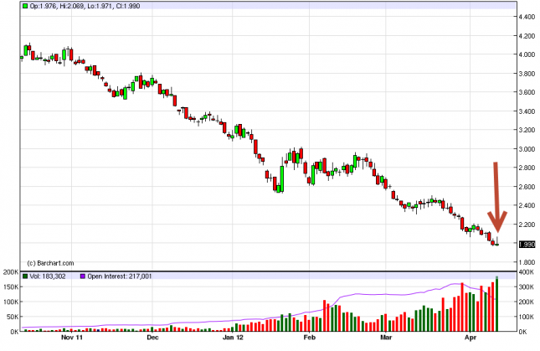Click the green OHLC legend square
The image size is (540, 351).
(x=25, y=6)
